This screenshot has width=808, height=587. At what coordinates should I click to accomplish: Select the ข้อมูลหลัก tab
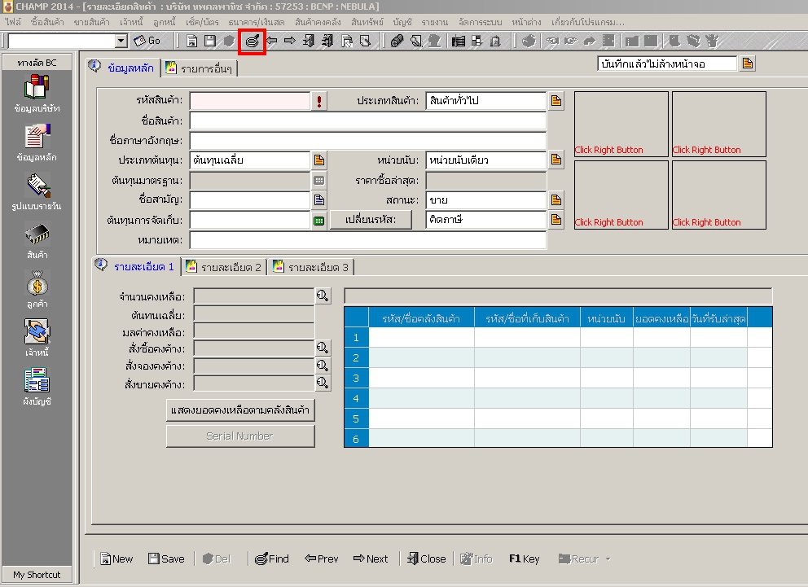123,68
